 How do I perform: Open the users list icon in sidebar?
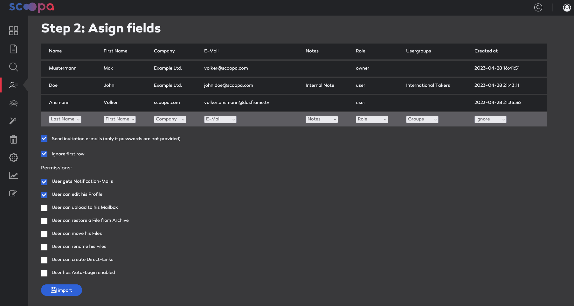[x=14, y=85]
